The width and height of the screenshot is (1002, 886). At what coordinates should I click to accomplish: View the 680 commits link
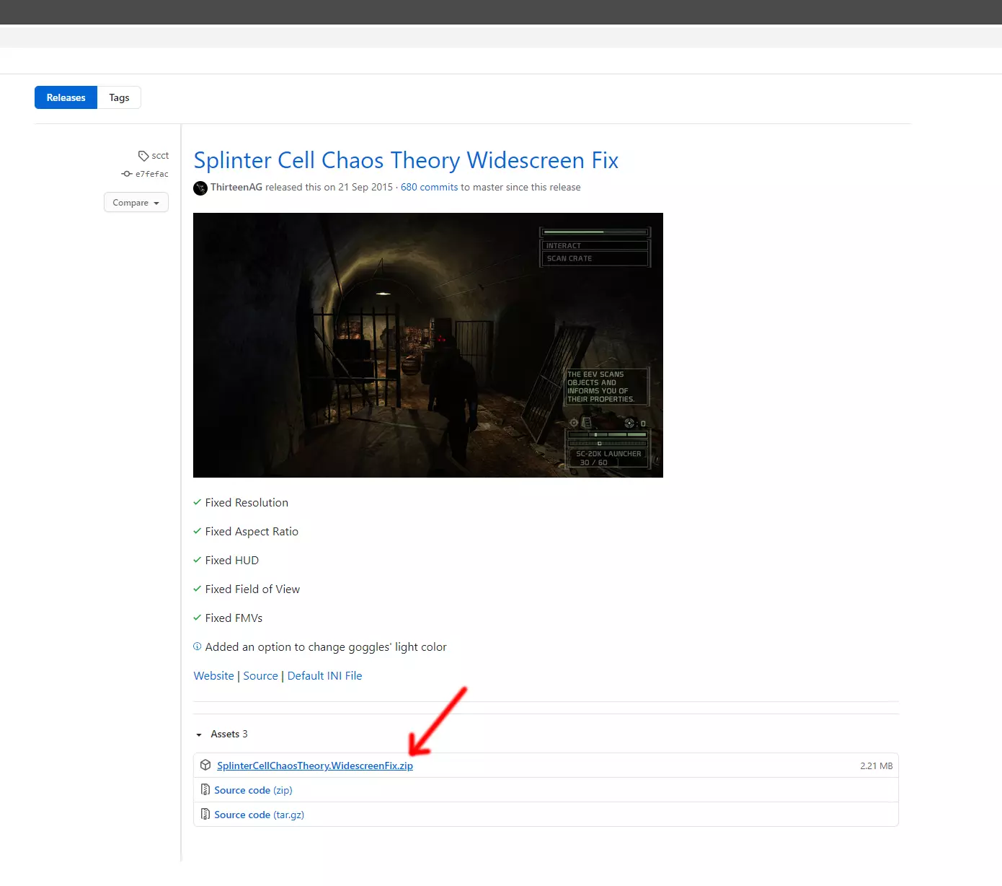tap(429, 187)
